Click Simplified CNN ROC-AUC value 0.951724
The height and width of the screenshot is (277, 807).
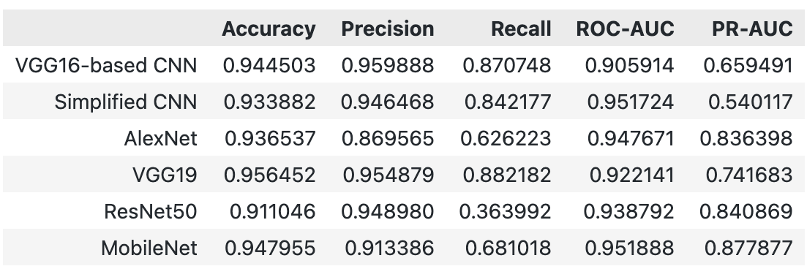tap(631, 102)
